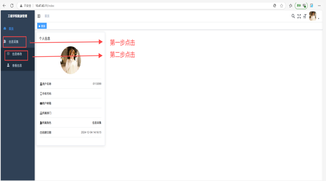Image resolution: width=326 pixels, height=181 pixels.
Task: Collapse sidebar using the hamburger icon
Action: pos(39,16)
